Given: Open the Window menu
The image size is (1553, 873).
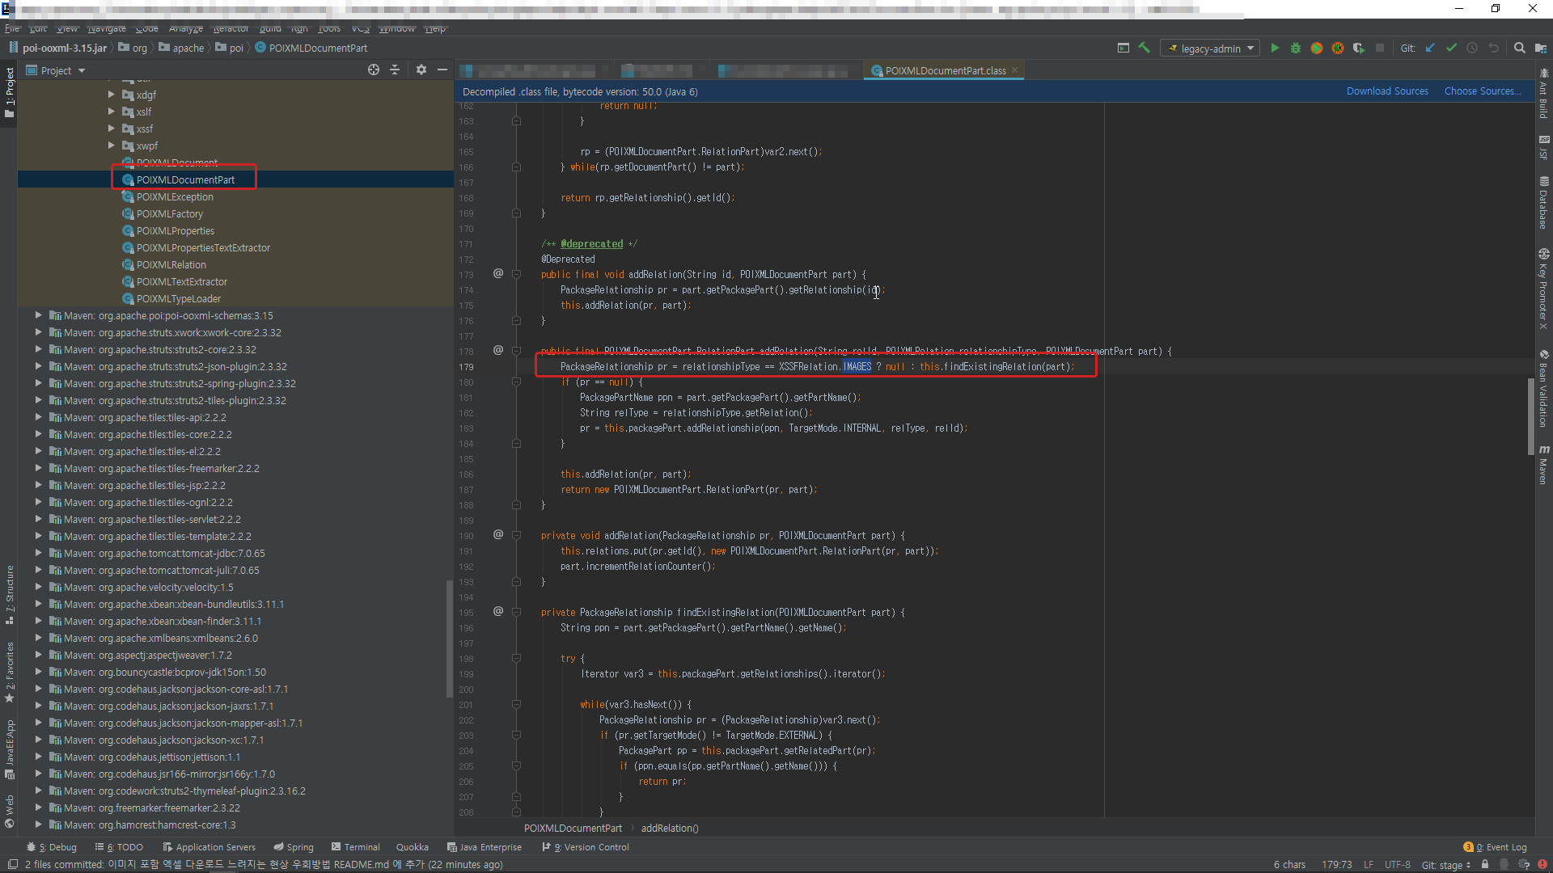Looking at the screenshot, I should (x=397, y=29).
